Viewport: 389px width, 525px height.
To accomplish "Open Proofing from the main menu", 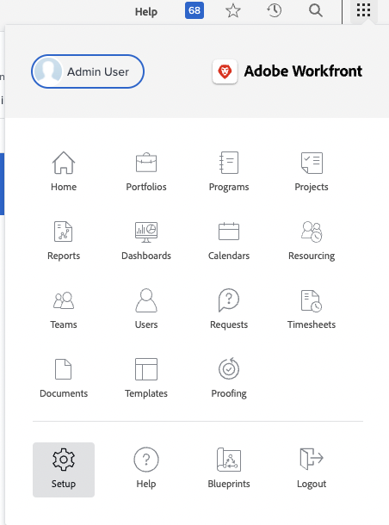I will coord(229,378).
